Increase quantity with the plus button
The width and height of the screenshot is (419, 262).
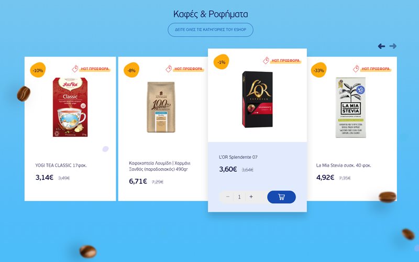click(x=251, y=197)
